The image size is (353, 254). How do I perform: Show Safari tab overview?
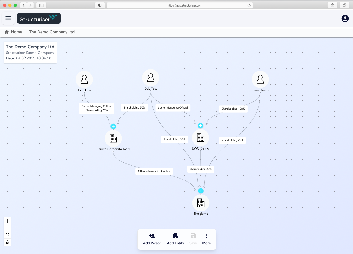[x=345, y=5]
